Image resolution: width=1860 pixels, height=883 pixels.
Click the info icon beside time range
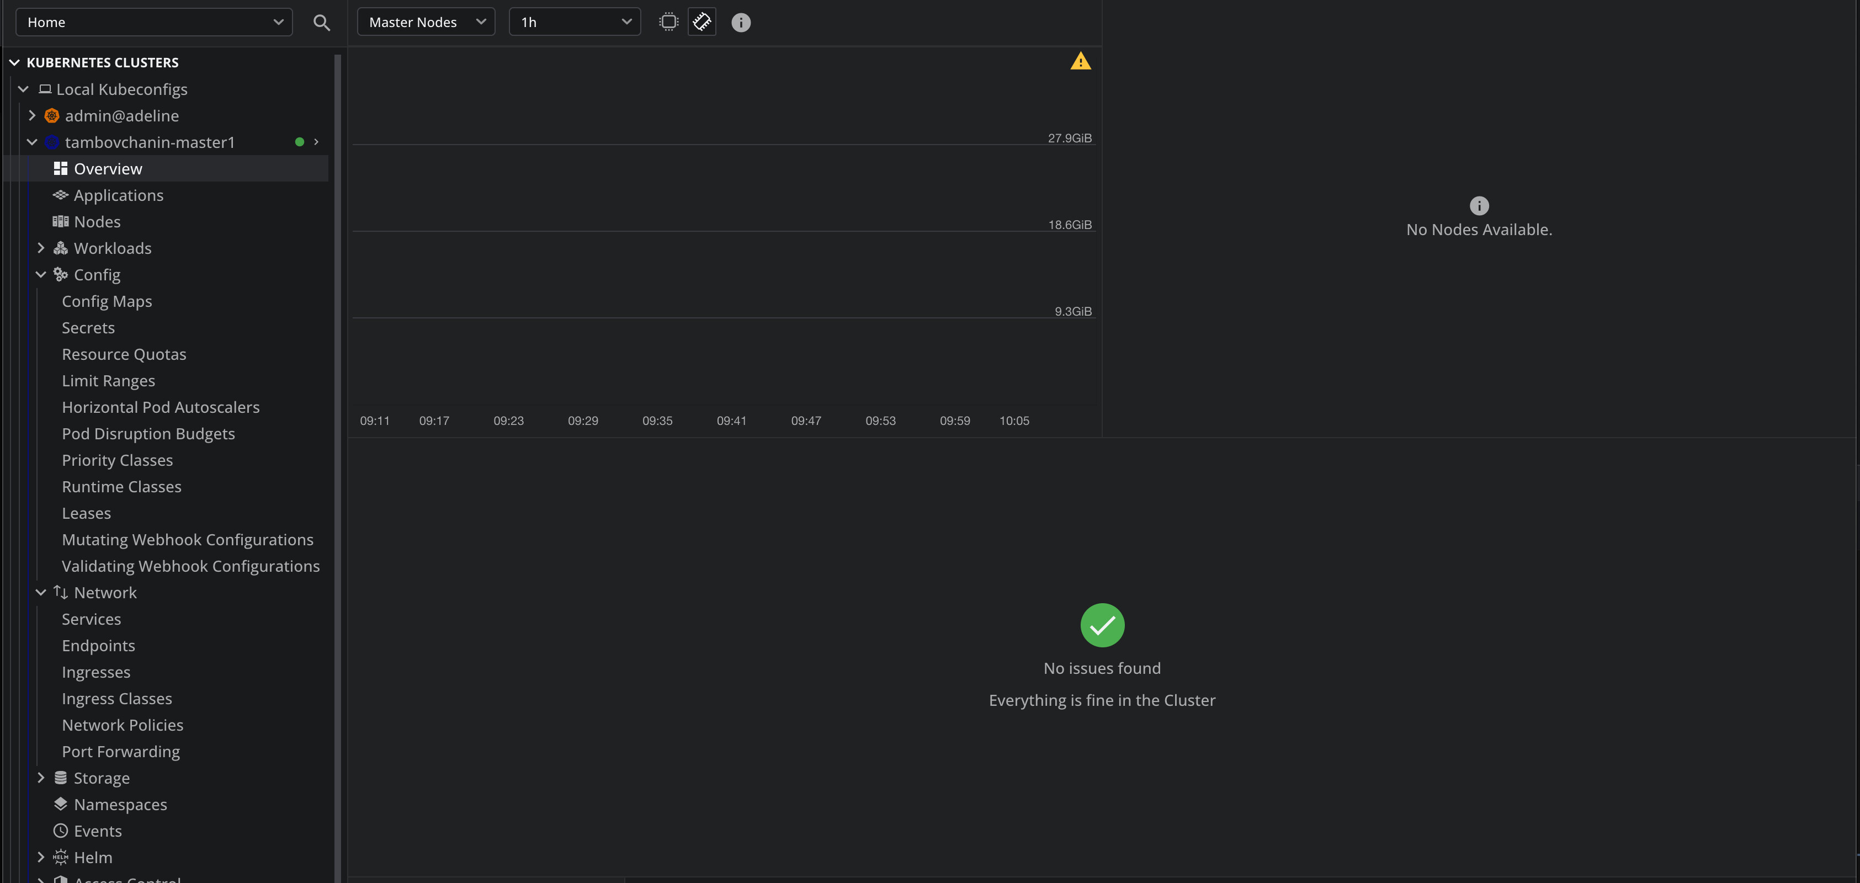click(741, 23)
